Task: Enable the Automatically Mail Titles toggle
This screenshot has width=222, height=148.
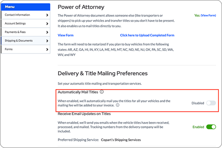Action: point(211,103)
